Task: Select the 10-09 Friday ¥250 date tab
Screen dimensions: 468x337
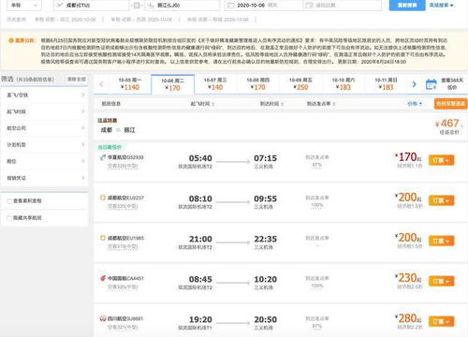Action: point(300,84)
